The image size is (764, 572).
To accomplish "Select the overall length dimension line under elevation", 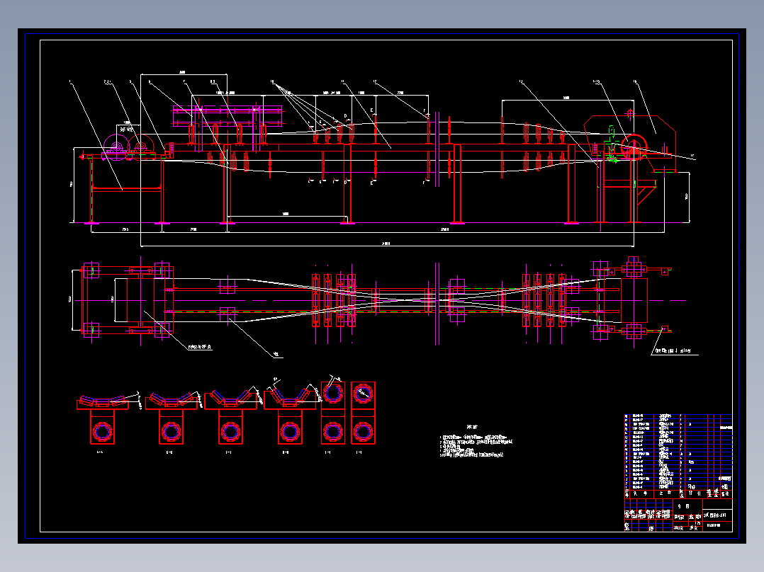I will point(387,246).
